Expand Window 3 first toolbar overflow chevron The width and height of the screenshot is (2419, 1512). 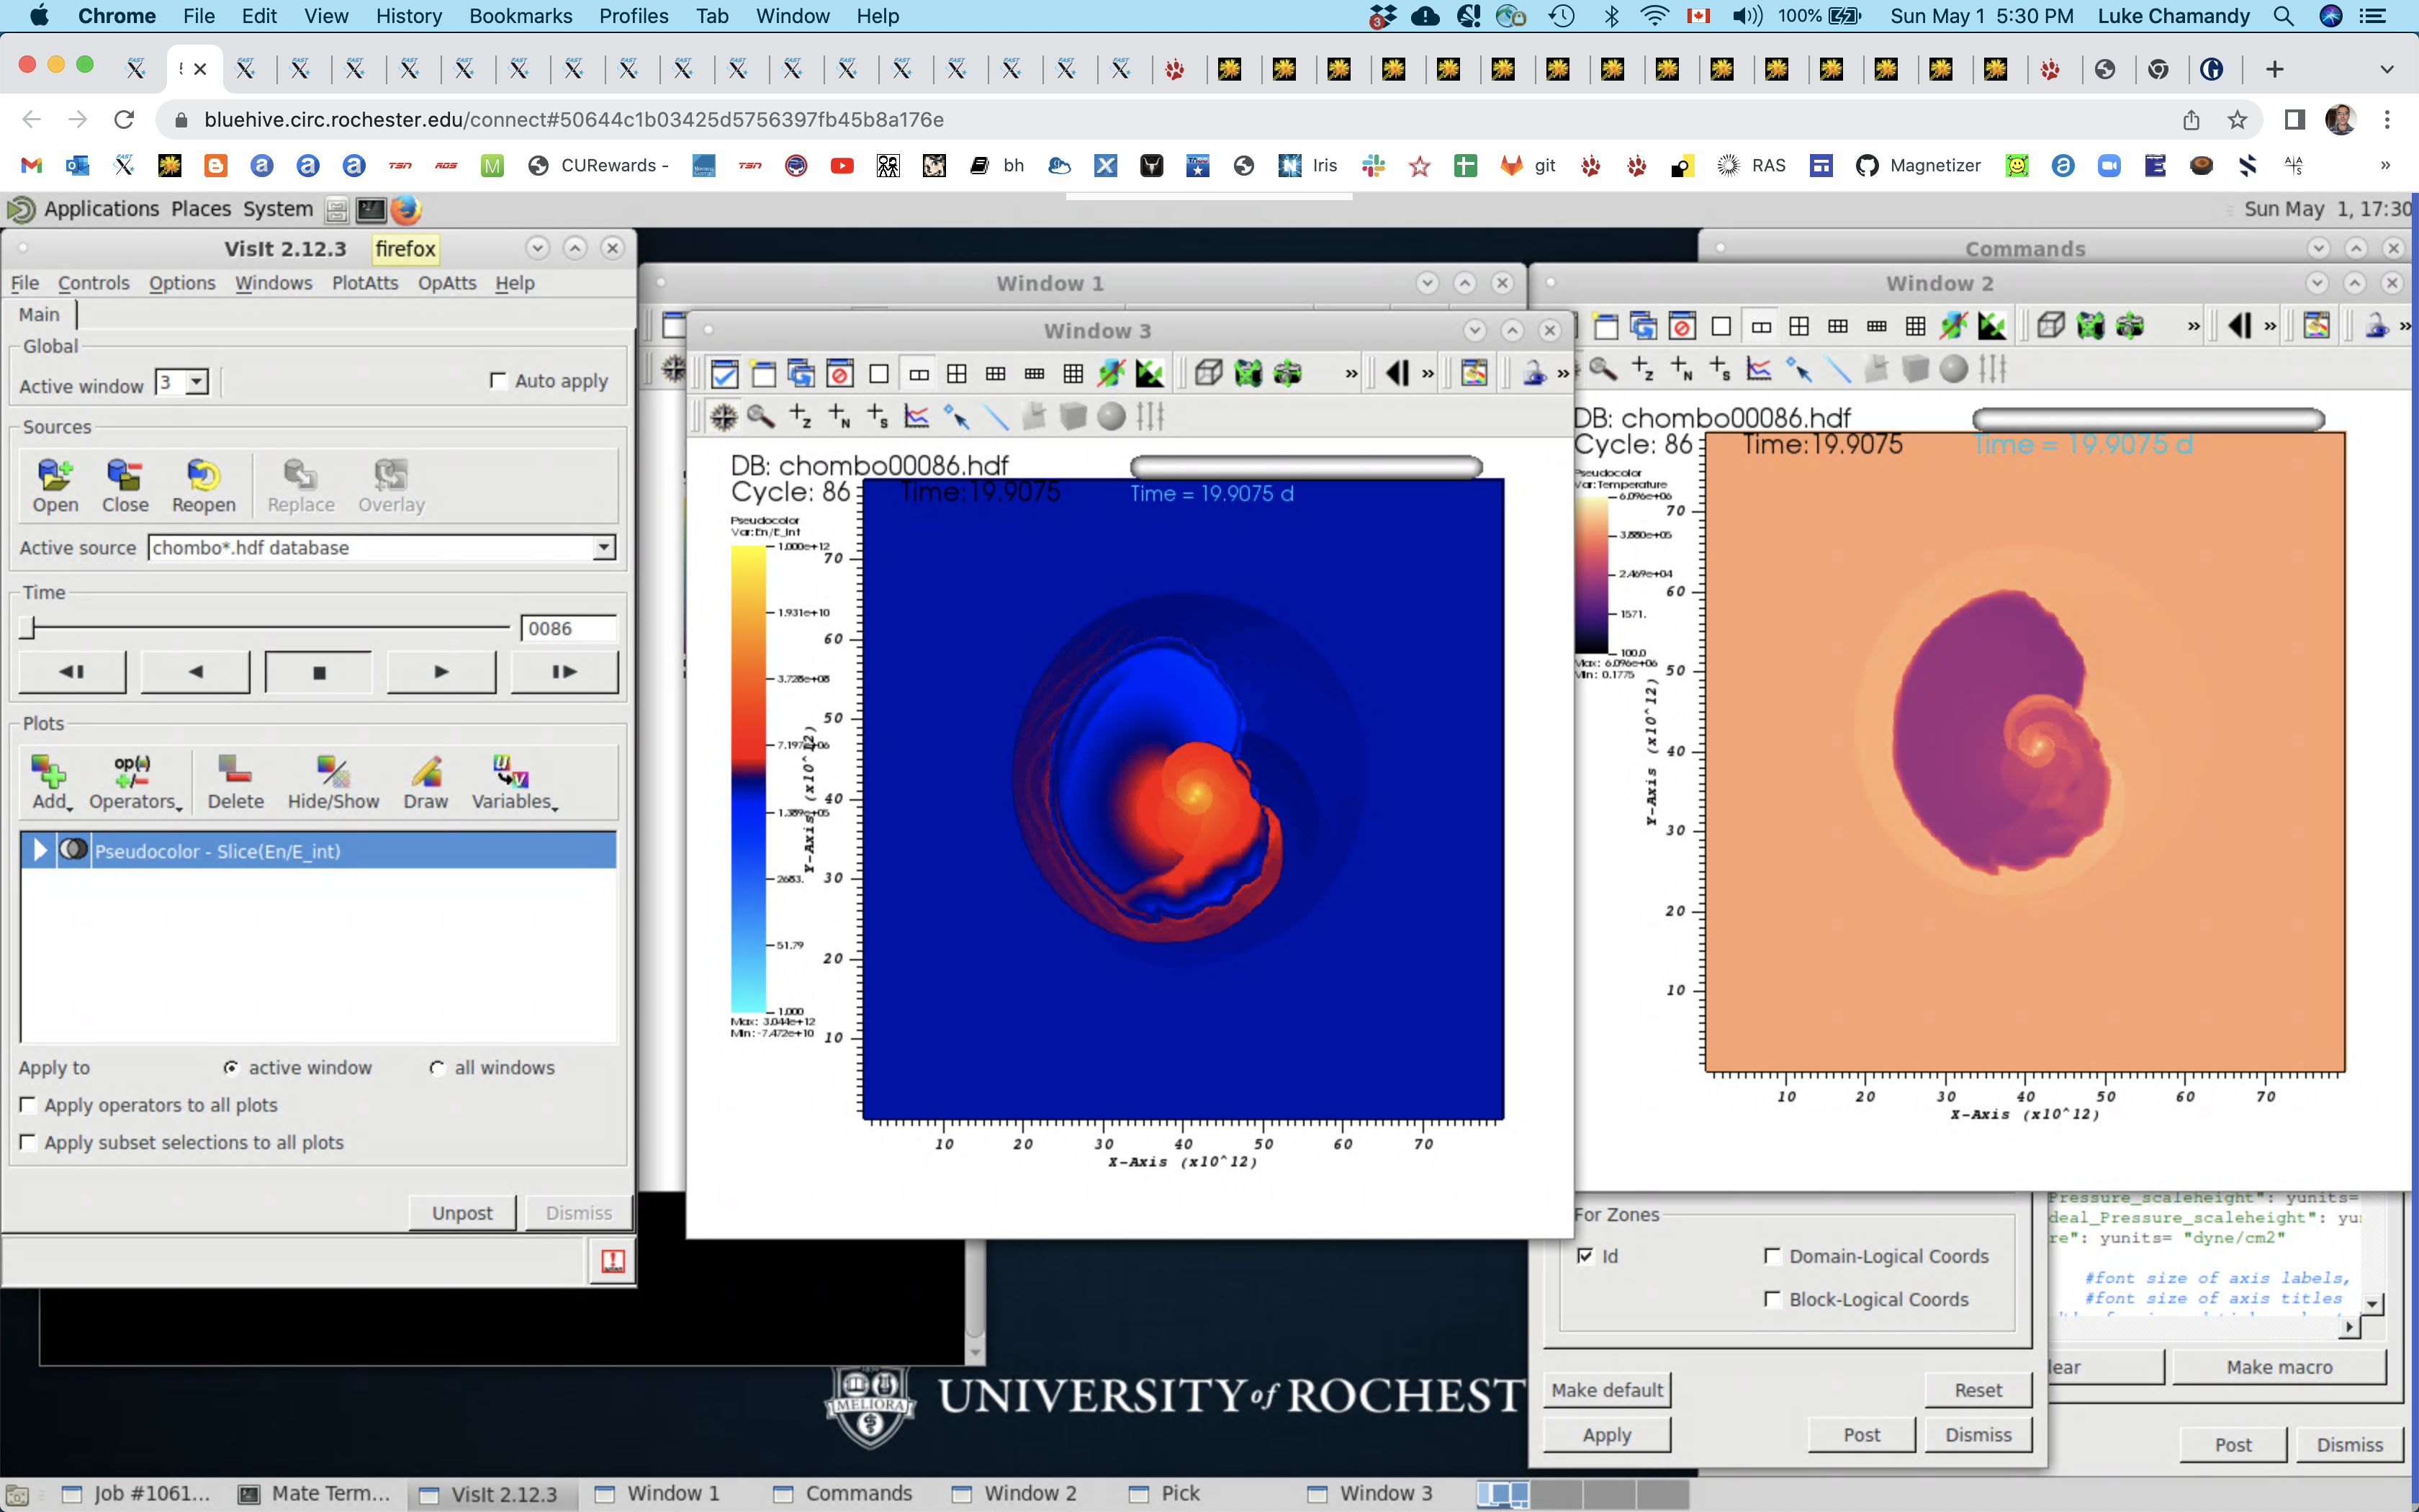[x=1351, y=374]
